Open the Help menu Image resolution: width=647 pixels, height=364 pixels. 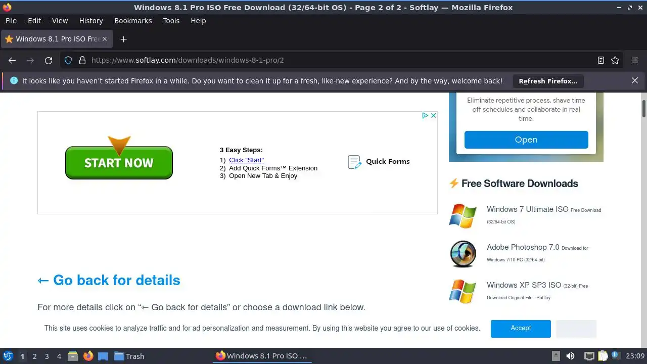pos(198,21)
